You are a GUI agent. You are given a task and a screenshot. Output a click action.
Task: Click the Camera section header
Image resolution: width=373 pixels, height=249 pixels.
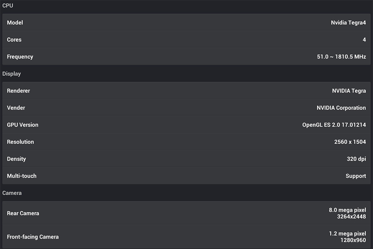point(12,193)
